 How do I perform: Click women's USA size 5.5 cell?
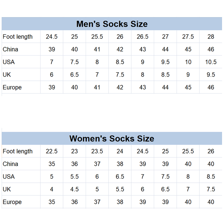(74, 177)
